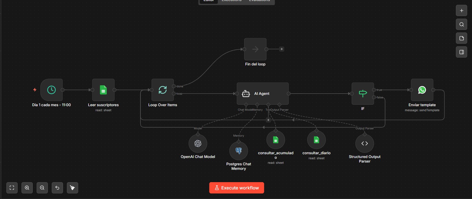The width and height of the screenshot is (472, 199).
Task: Open the consultar_diario sheet tool node
Action: point(316,140)
